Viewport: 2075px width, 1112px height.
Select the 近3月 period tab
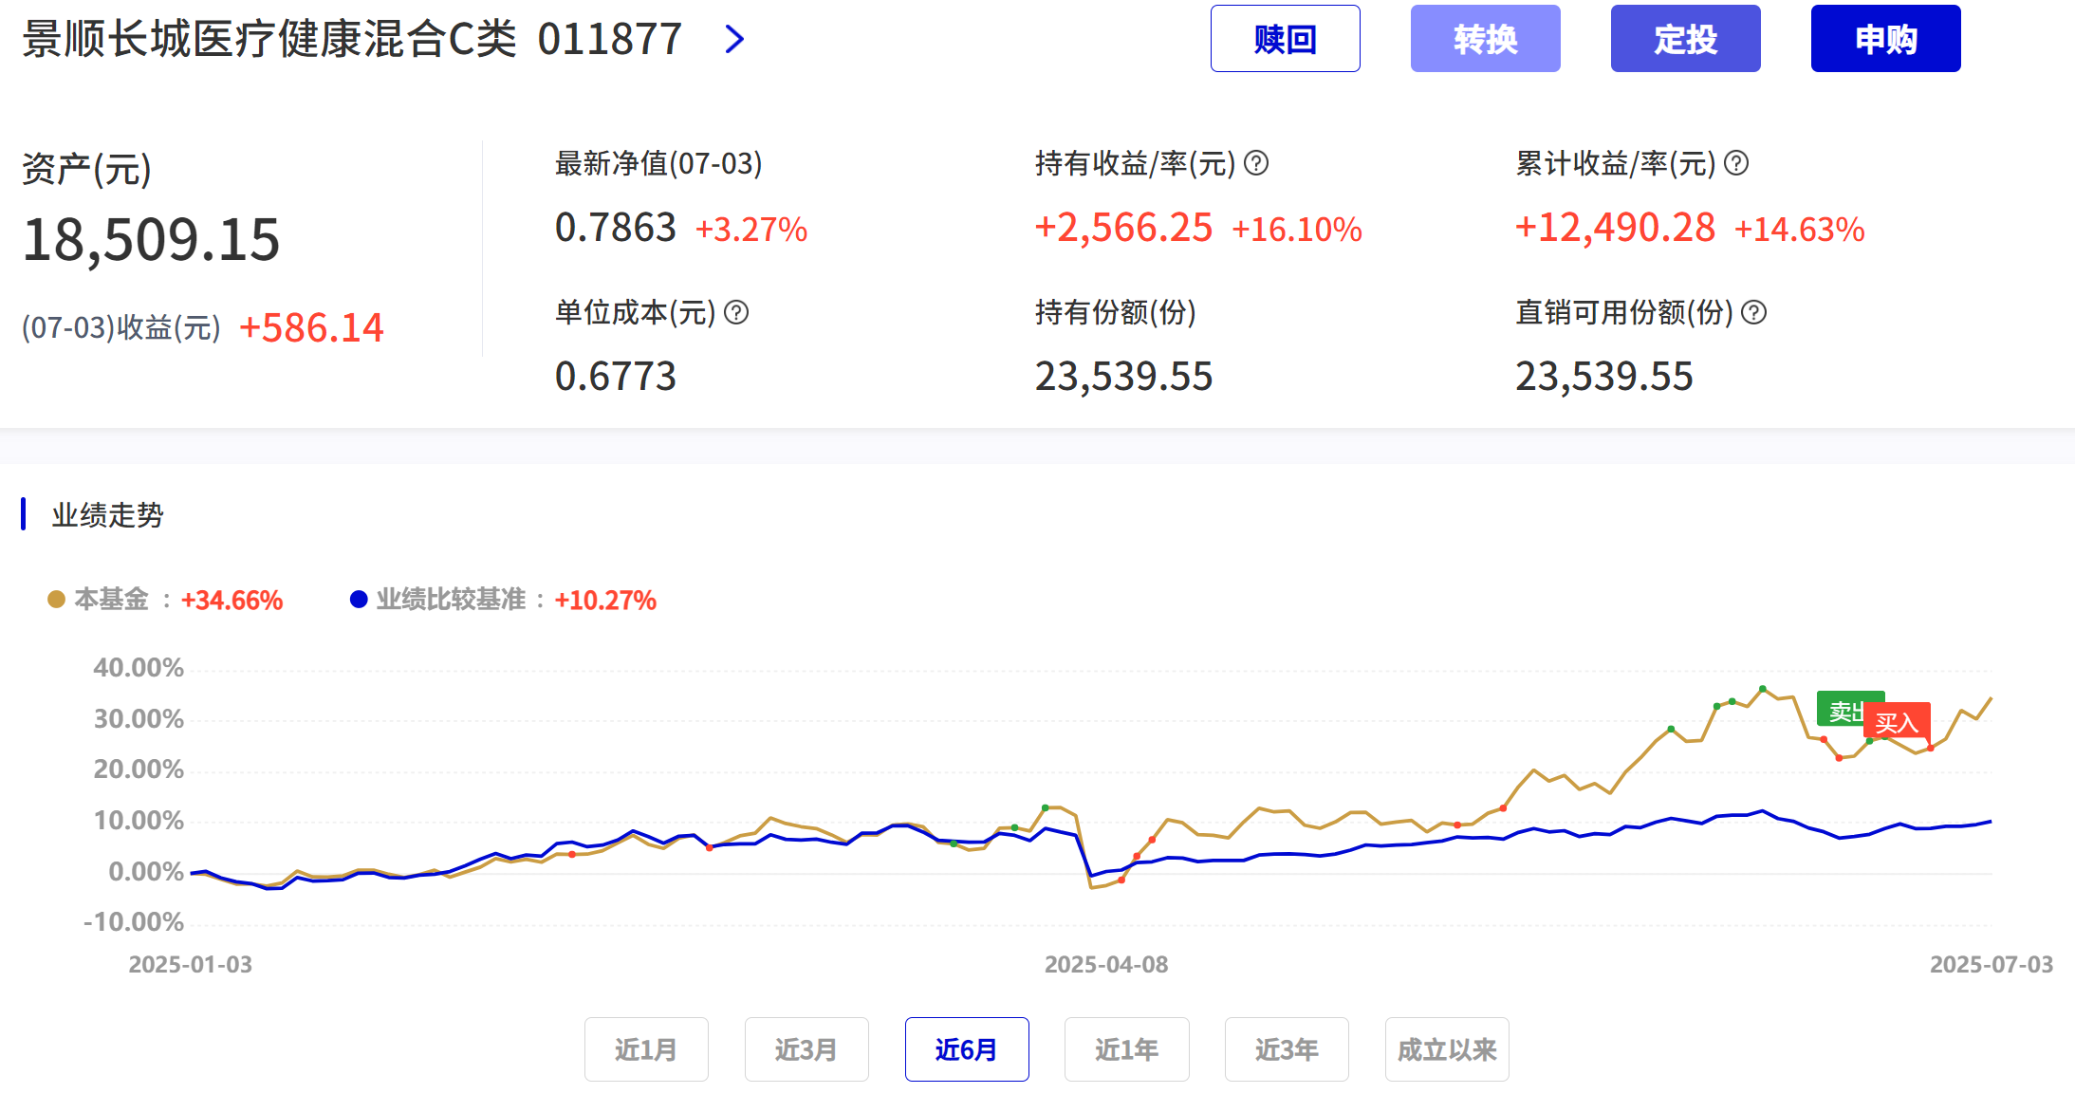coord(806,1049)
